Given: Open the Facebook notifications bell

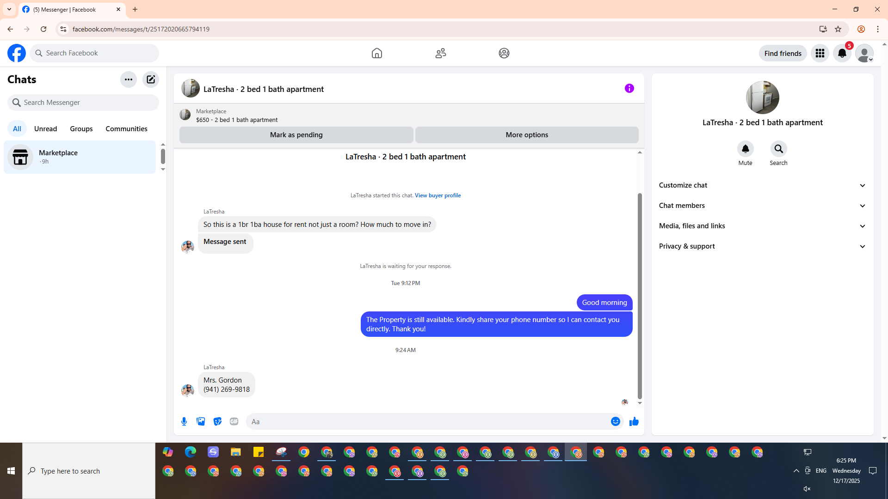Looking at the screenshot, I should [x=842, y=53].
